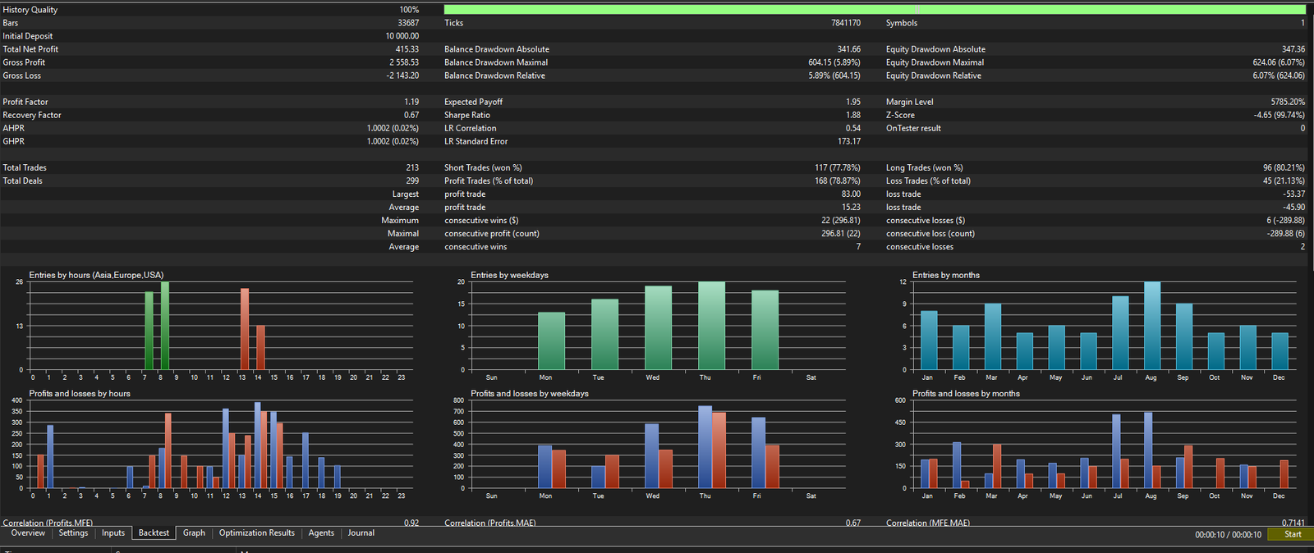This screenshot has height=553, width=1314.
Task: Select the Entries by weekdays chart title
Action: pyautogui.click(x=509, y=275)
